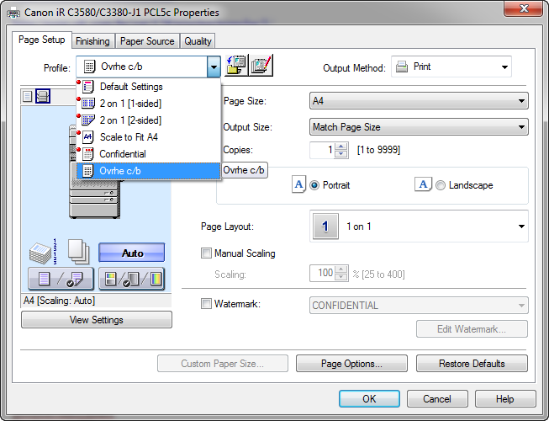Select the Page Setup tab
This screenshot has height=421, width=549.
(42, 40)
